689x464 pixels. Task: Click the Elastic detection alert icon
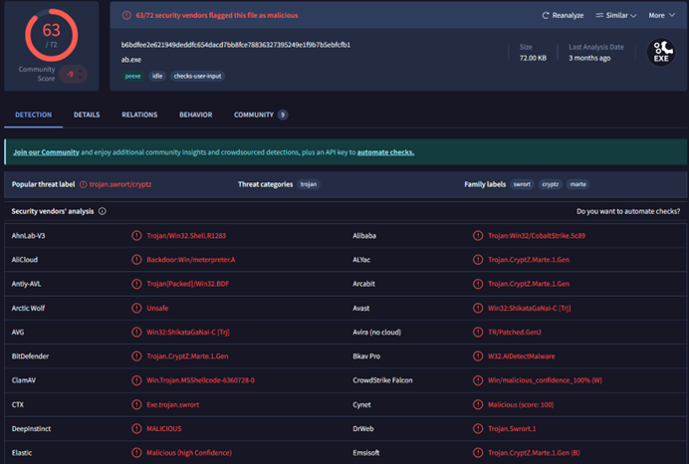(x=136, y=453)
